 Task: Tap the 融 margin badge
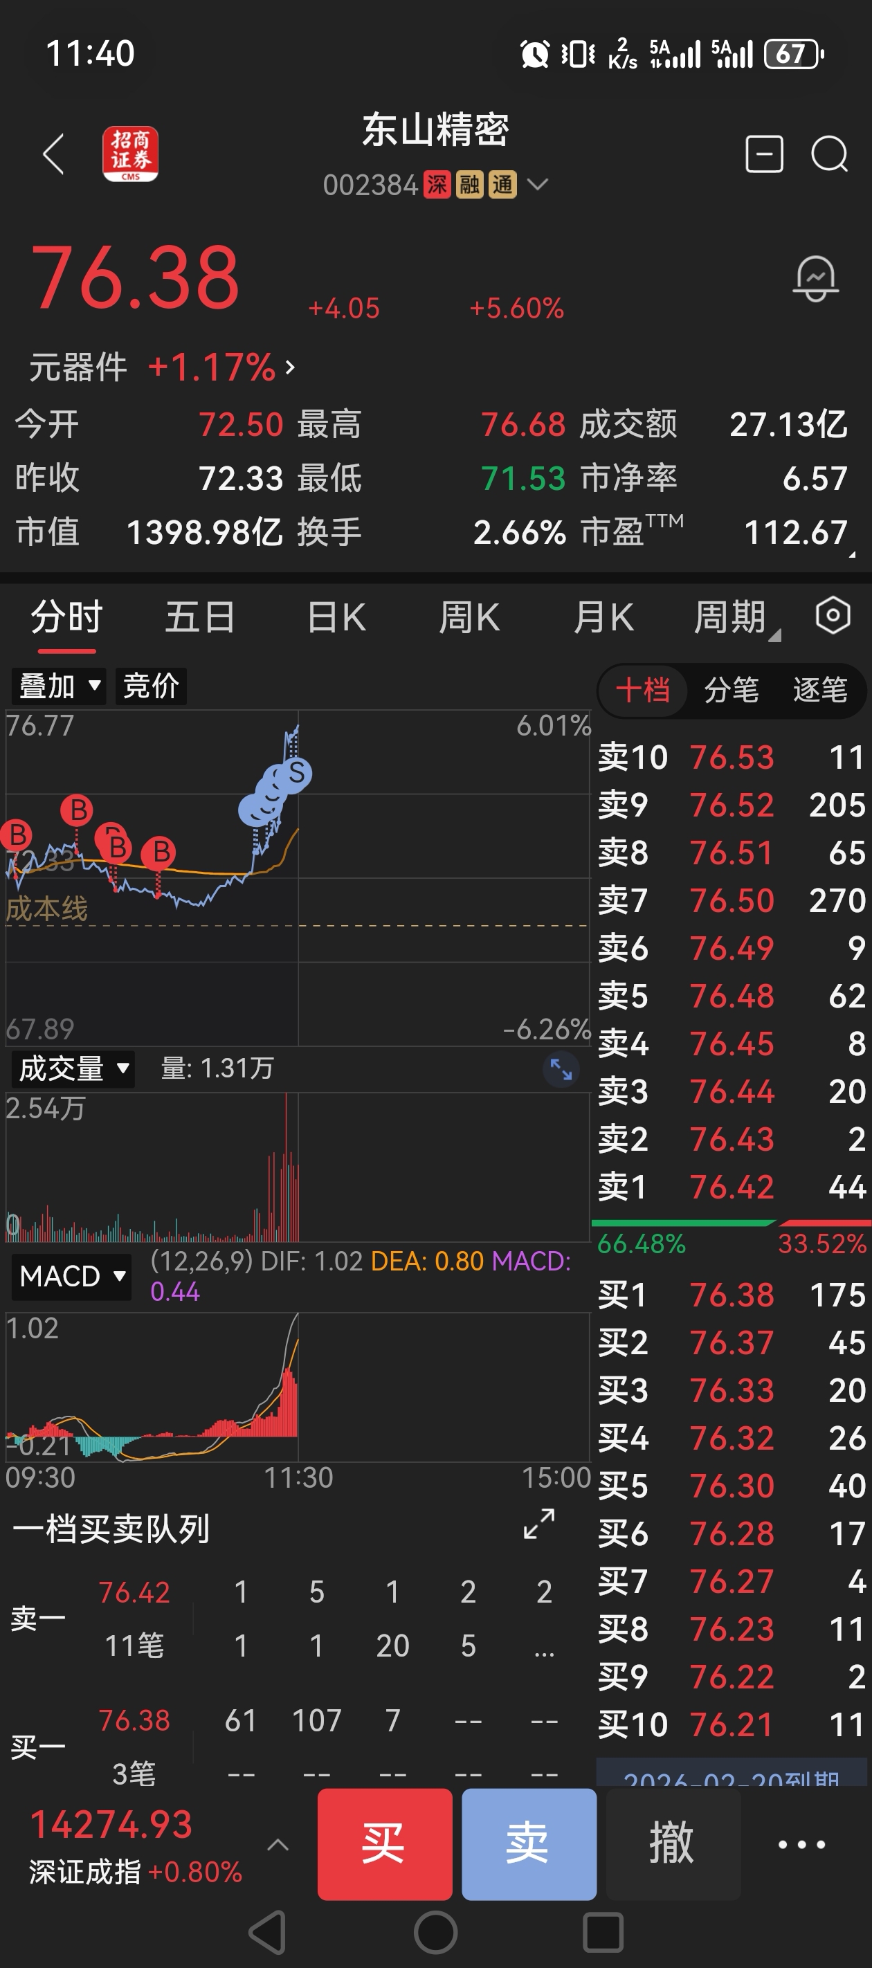coord(469,184)
